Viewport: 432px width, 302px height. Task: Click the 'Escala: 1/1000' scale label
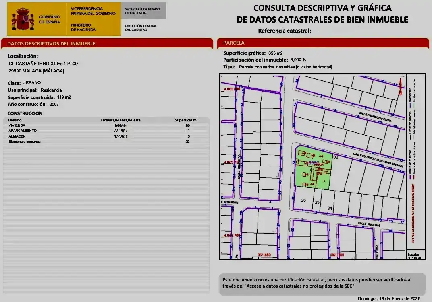[x=414, y=256]
